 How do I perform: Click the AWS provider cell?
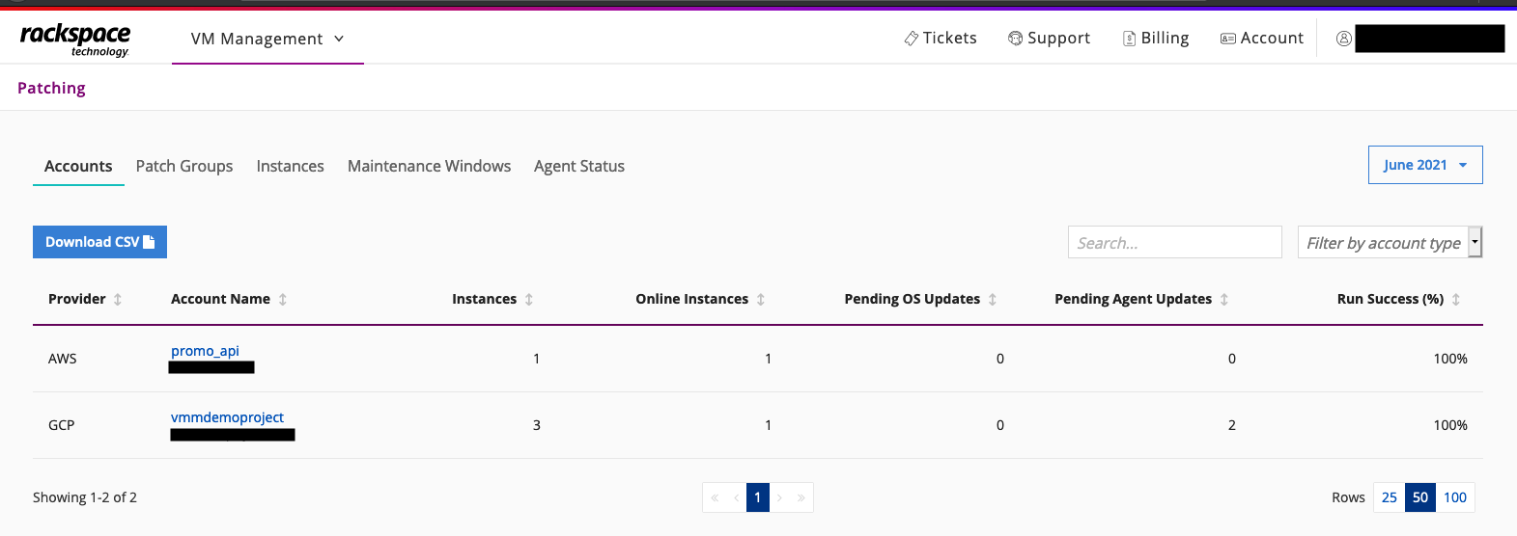click(x=62, y=359)
